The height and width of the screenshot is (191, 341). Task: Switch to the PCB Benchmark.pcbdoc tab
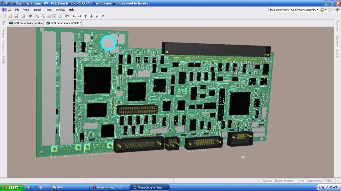pos(26,23)
